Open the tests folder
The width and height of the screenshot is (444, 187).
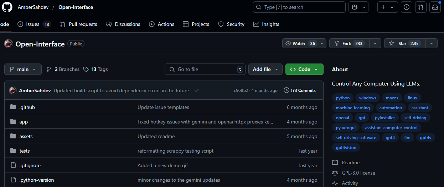25,151
